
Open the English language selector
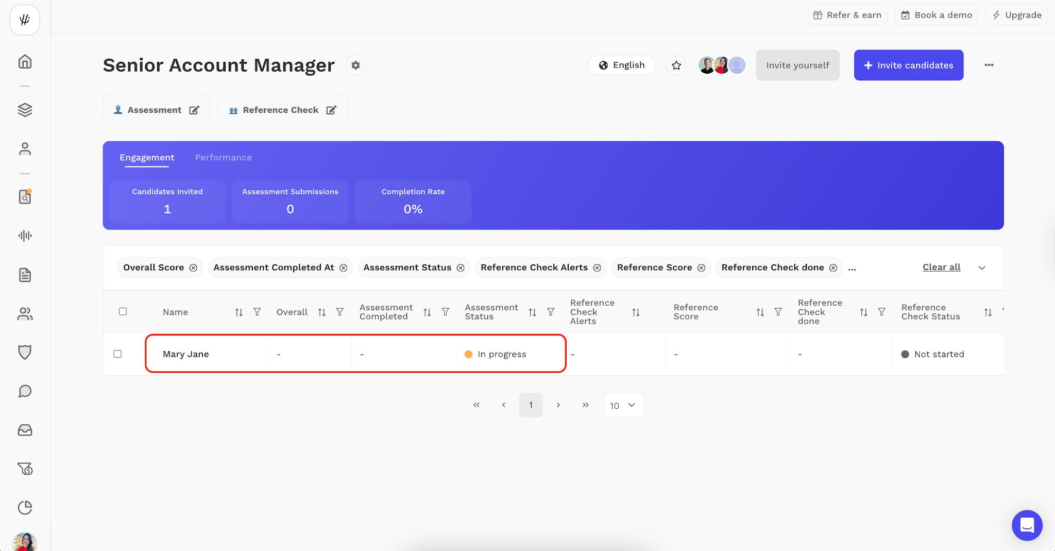622,65
